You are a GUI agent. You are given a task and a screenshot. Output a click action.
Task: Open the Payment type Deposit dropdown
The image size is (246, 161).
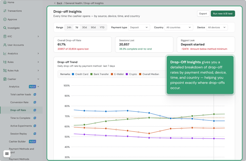click(139, 27)
